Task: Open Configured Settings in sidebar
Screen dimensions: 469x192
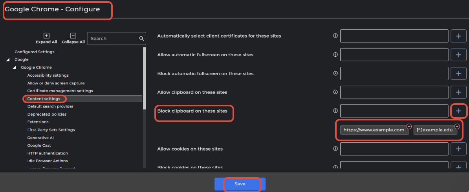Action: pyautogui.click(x=35, y=52)
